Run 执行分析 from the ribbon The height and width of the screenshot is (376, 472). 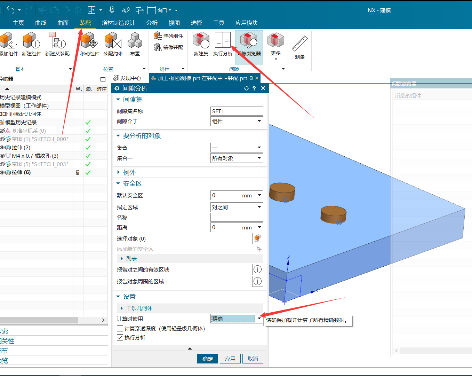click(x=223, y=42)
